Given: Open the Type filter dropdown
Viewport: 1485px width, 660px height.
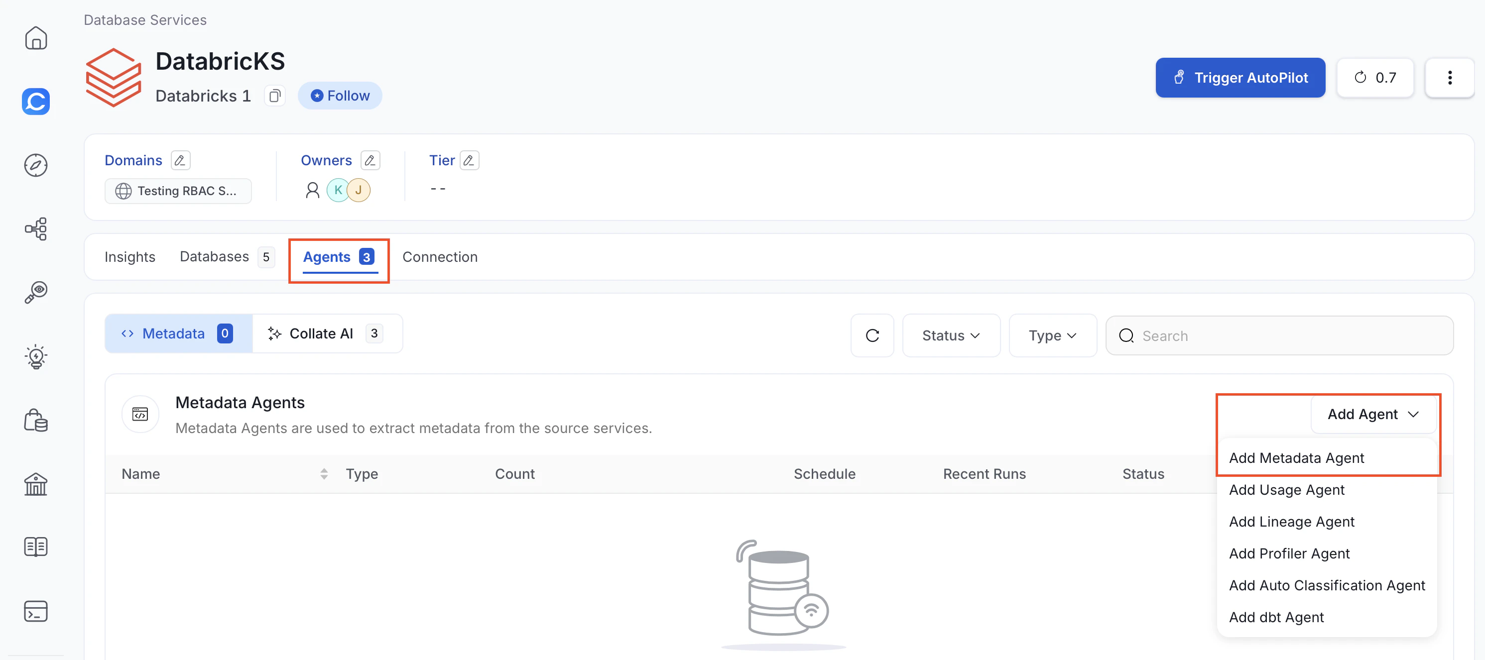Looking at the screenshot, I should point(1053,335).
